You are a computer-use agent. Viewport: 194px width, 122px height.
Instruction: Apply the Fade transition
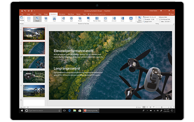click(46, 19)
